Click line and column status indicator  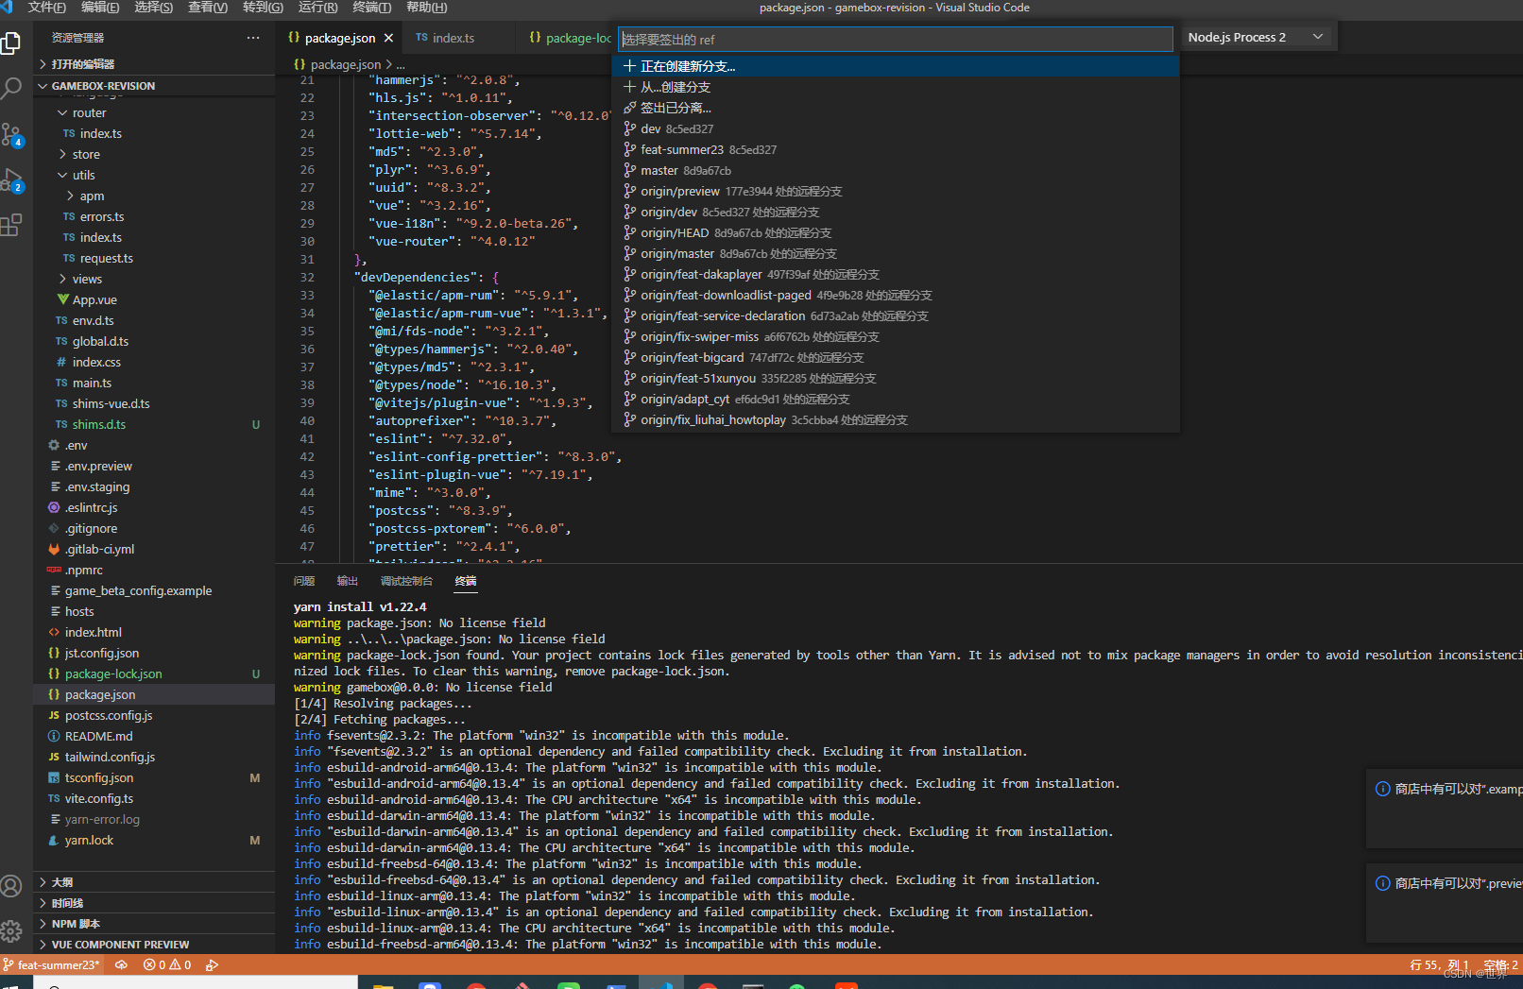pyautogui.click(x=1440, y=964)
